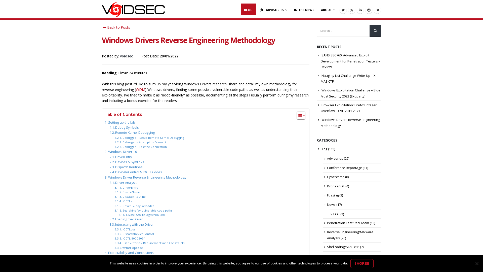Open the LinkedIn profile icon
The image size is (483, 272).
point(360,10)
